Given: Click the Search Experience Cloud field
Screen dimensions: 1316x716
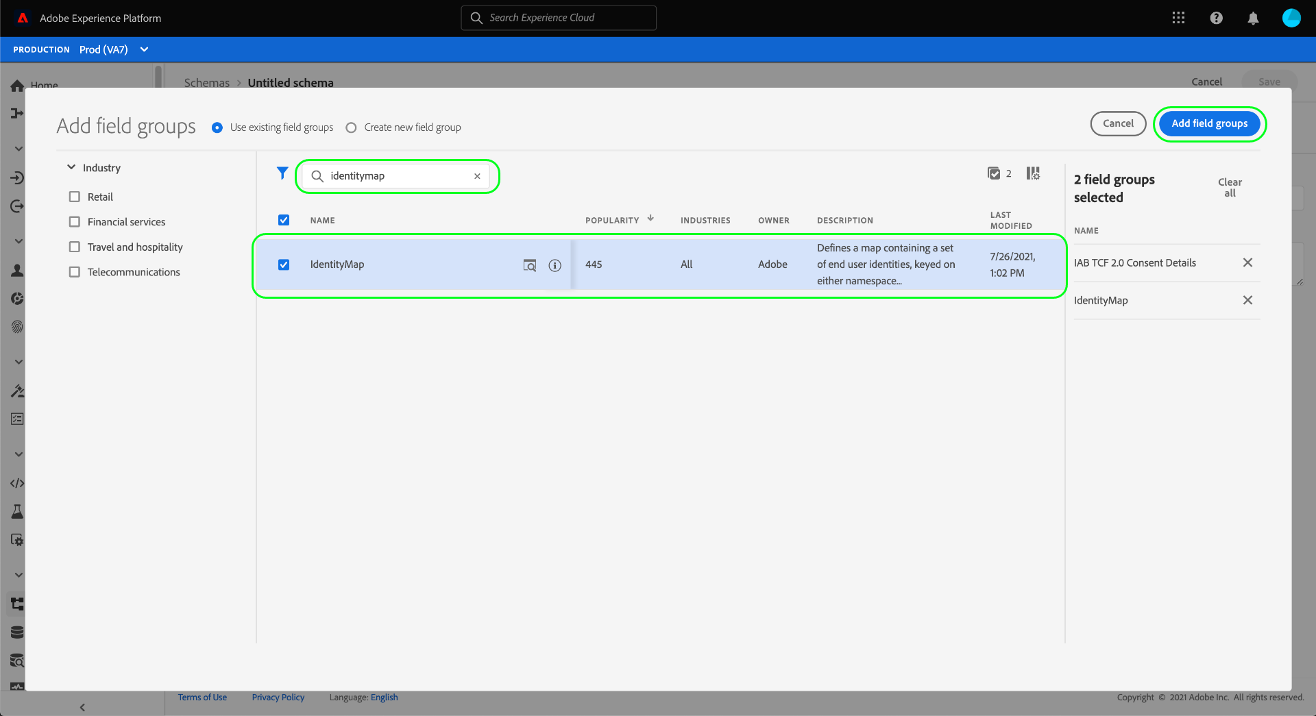Looking at the screenshot, I should [559, 18].
